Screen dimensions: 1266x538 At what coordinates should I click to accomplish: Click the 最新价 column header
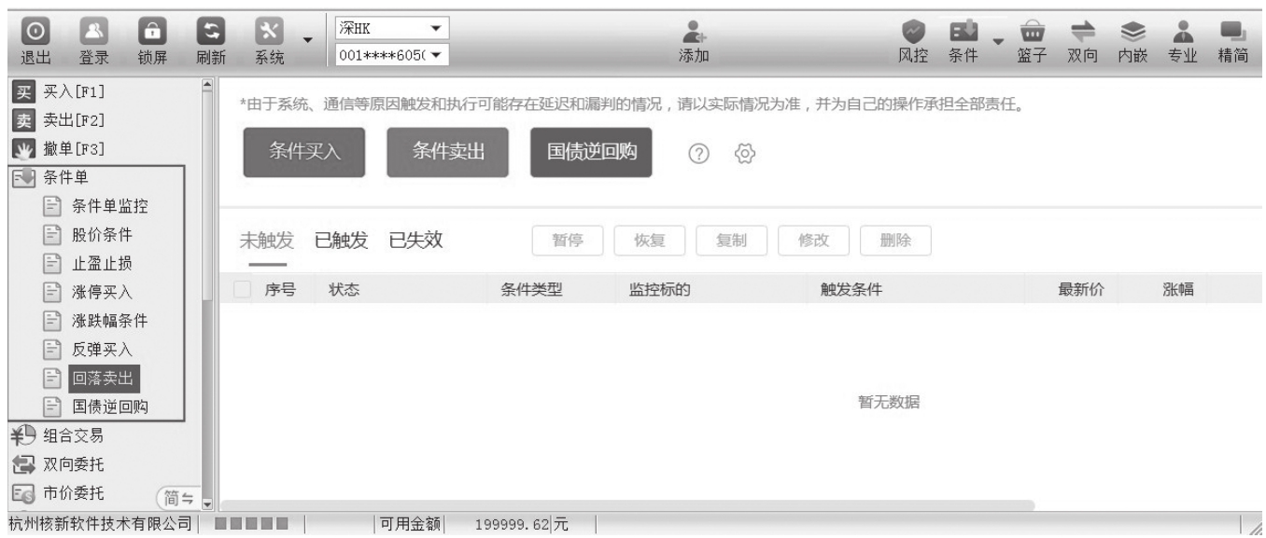(1081, 291)
